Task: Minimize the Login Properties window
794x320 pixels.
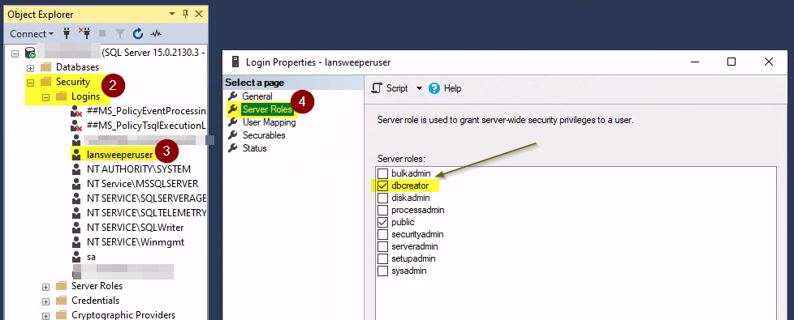Action: (x=694, y=62)
